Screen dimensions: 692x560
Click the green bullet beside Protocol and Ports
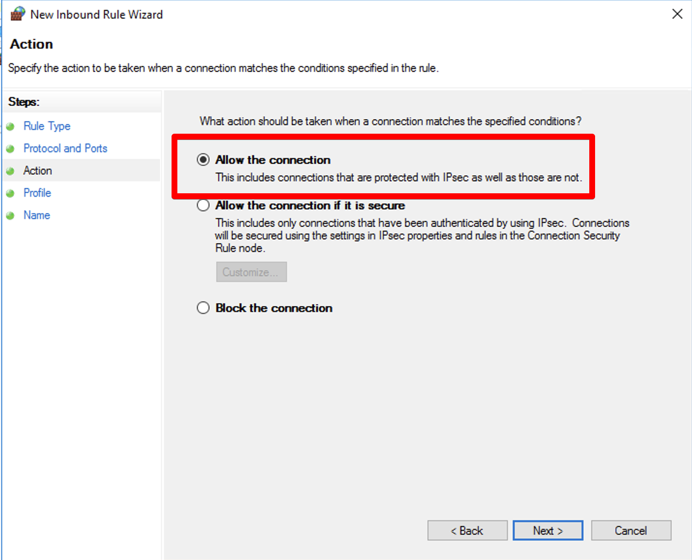pyautogui.click(x=11, y=149)
